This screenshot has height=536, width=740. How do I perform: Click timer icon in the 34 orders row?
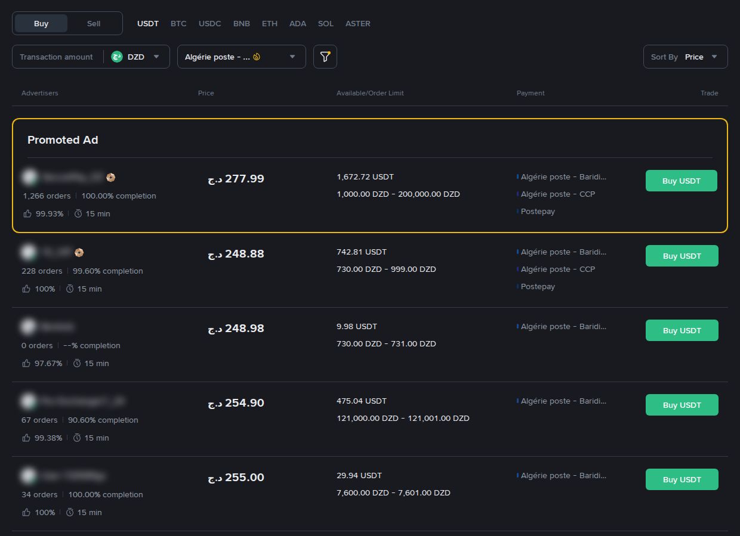(x=70, y=512)
